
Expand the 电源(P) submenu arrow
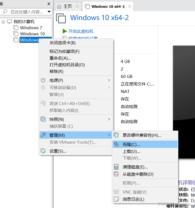(109, 80)
